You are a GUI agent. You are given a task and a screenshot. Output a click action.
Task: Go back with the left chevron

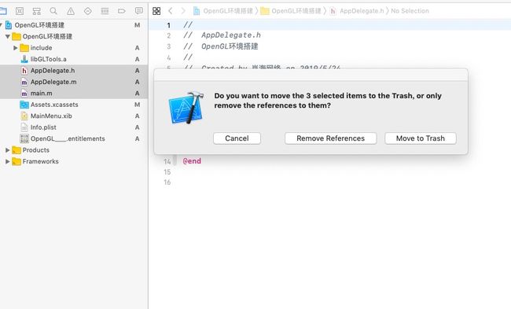170,11
